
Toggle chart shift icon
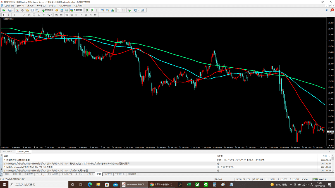[x=123, y=10]
